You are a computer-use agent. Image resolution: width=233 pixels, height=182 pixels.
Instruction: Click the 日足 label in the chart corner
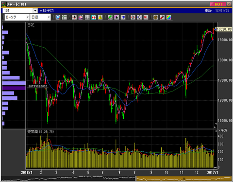click(31, 25)
